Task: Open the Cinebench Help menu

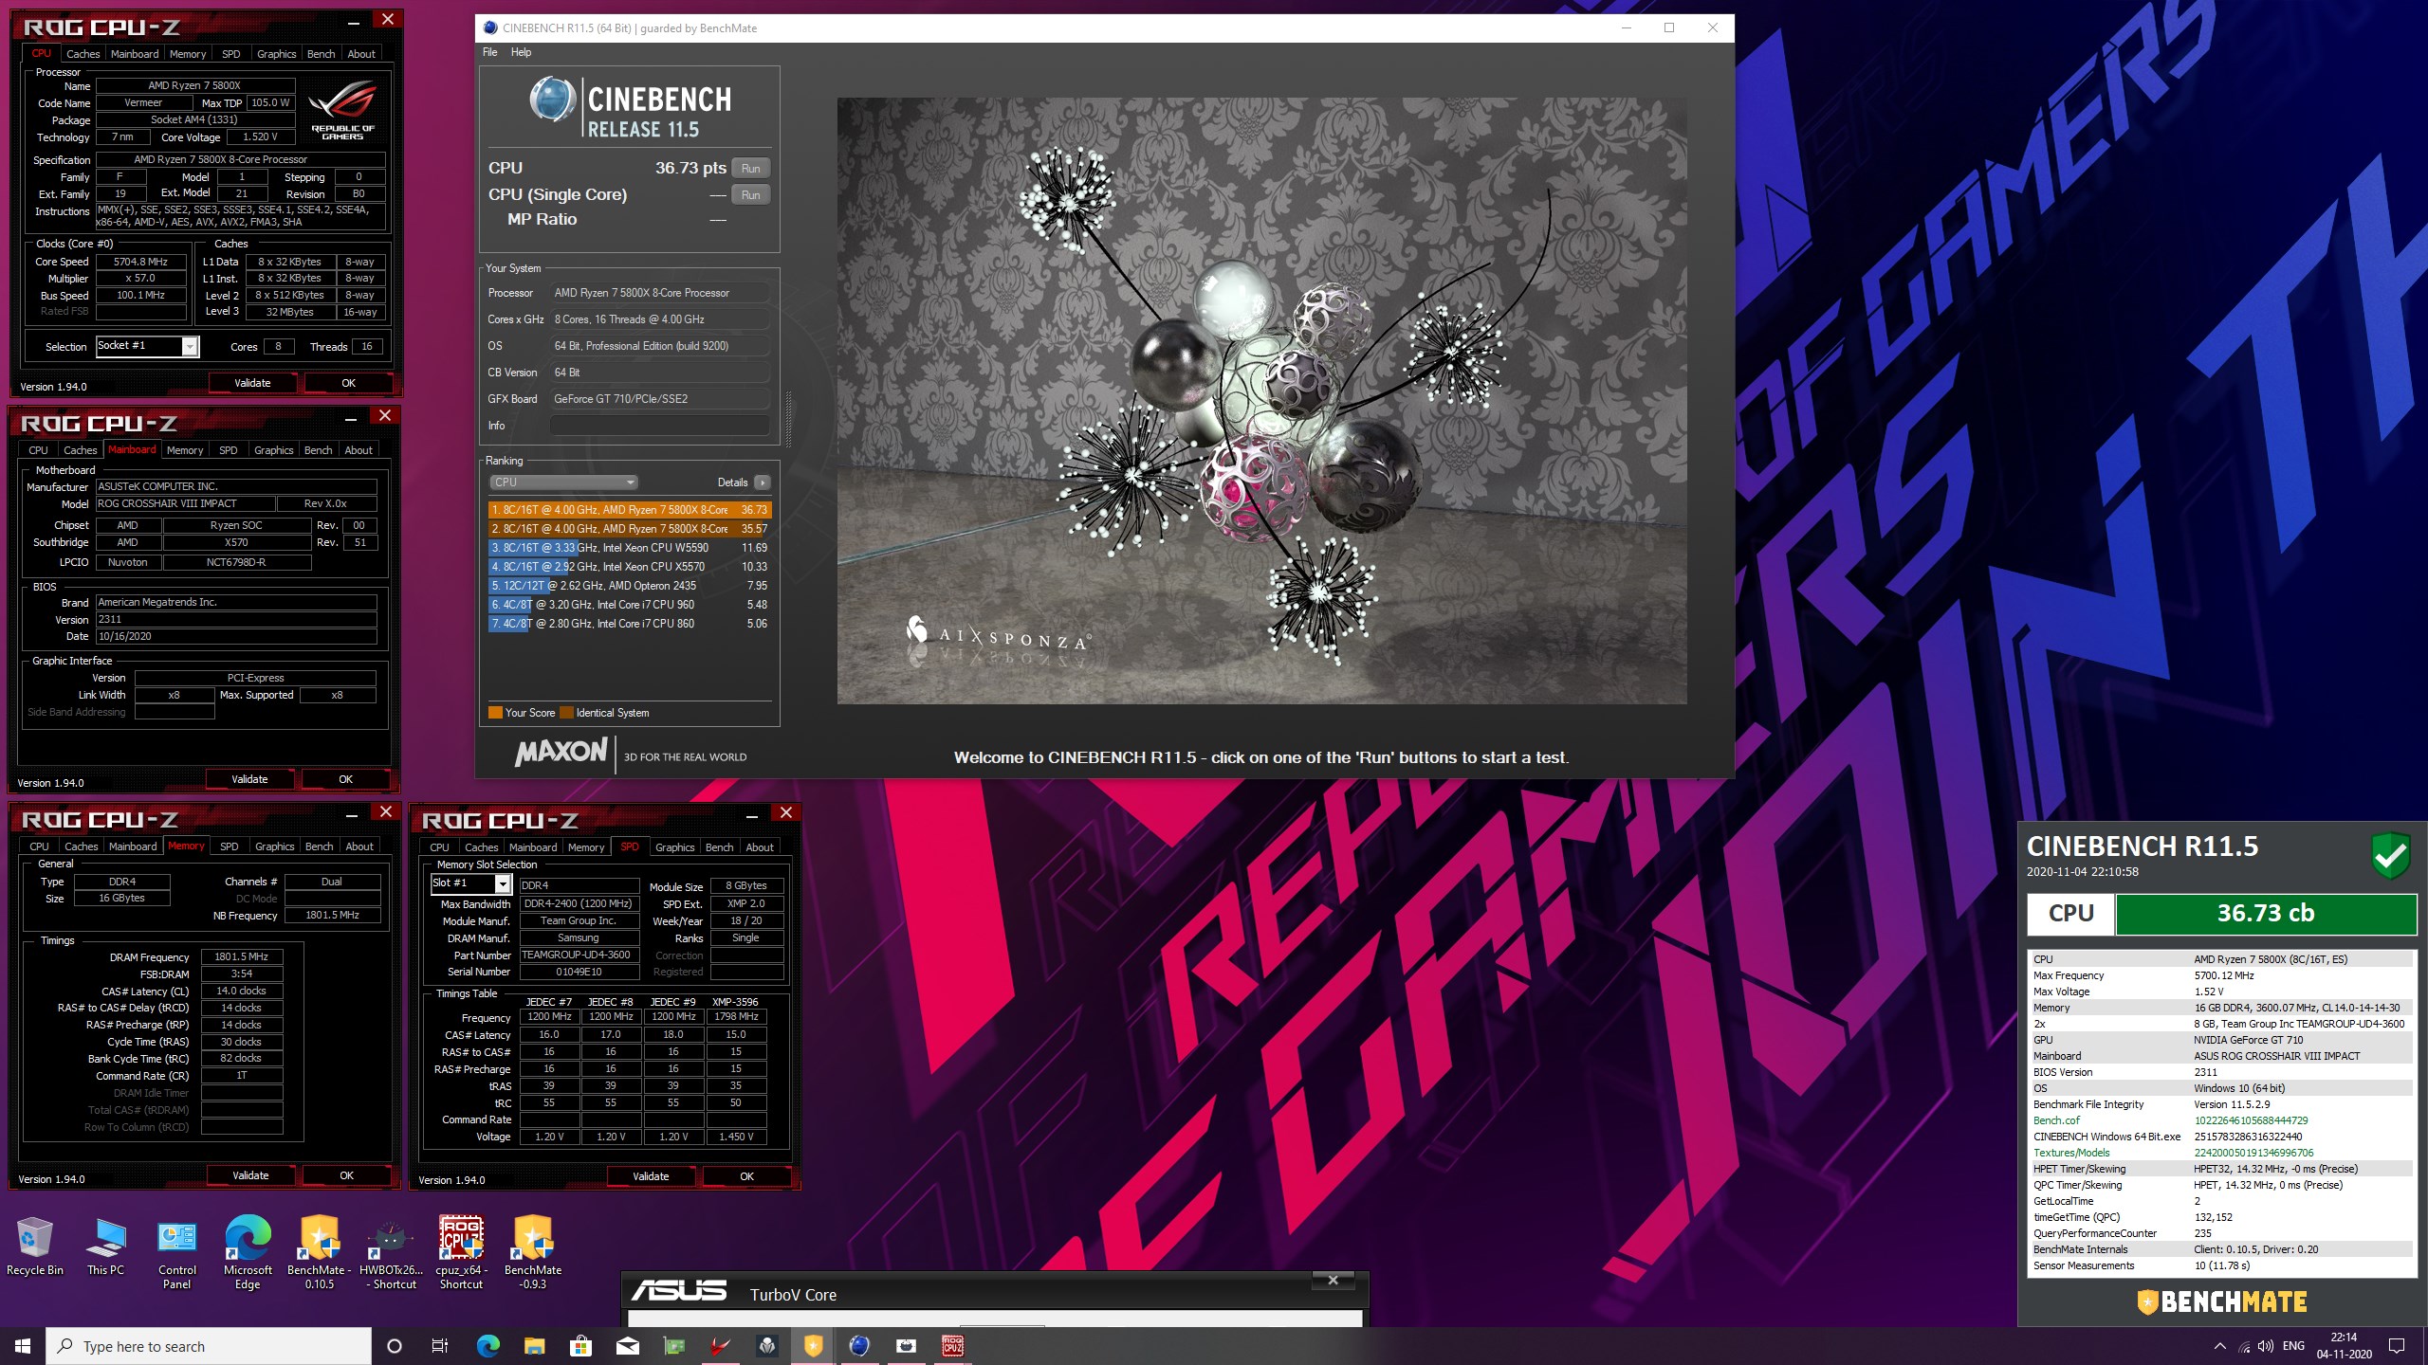Action: pos(521,52)
